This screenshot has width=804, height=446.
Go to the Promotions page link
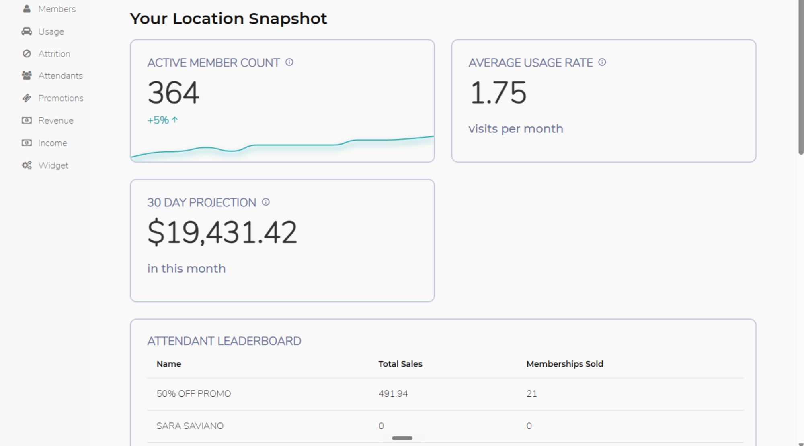click(61, 98)
